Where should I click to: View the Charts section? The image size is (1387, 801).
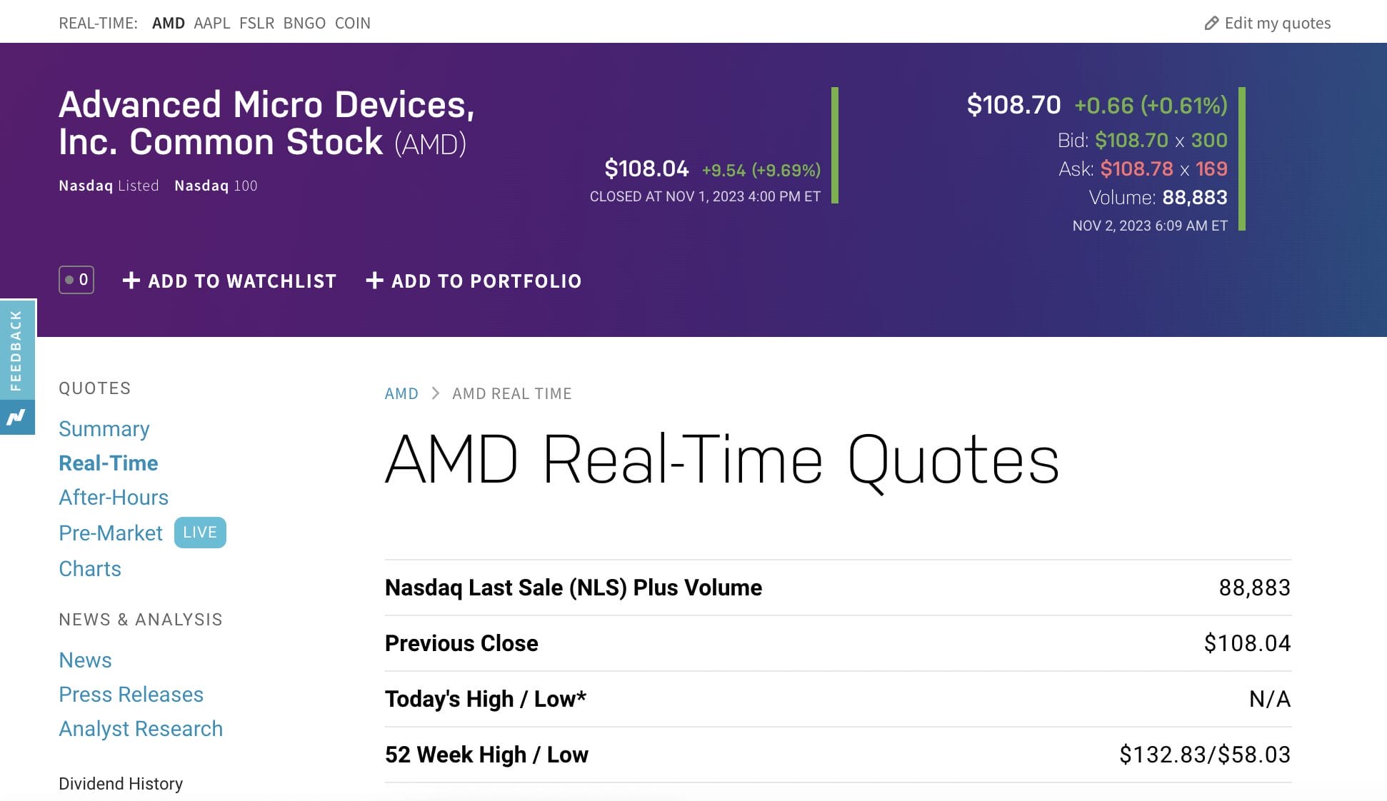[x=90, y=569]
